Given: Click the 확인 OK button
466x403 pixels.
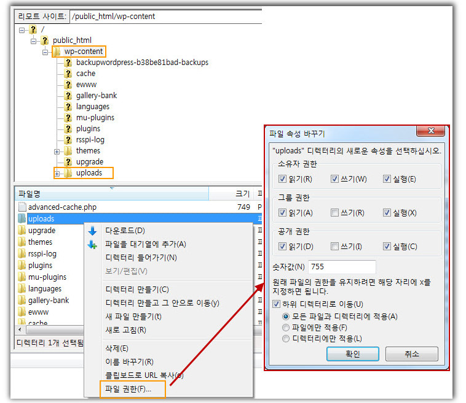Looking at the screenshot, I should [x=353, y=354].
